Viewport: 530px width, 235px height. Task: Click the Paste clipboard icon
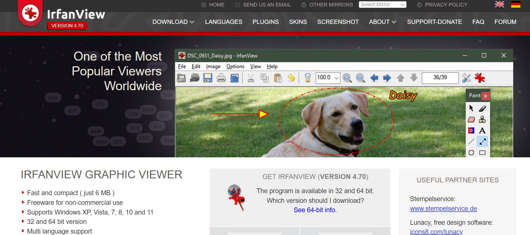278,78
